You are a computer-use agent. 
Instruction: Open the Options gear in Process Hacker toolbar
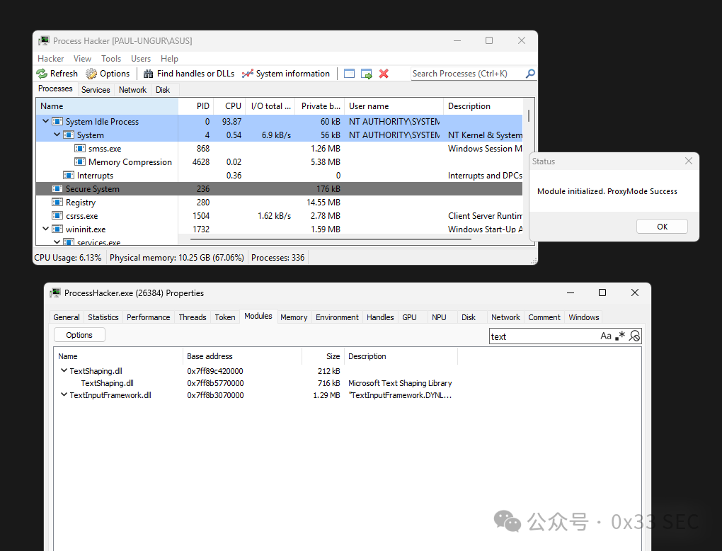tap(108, 74)
